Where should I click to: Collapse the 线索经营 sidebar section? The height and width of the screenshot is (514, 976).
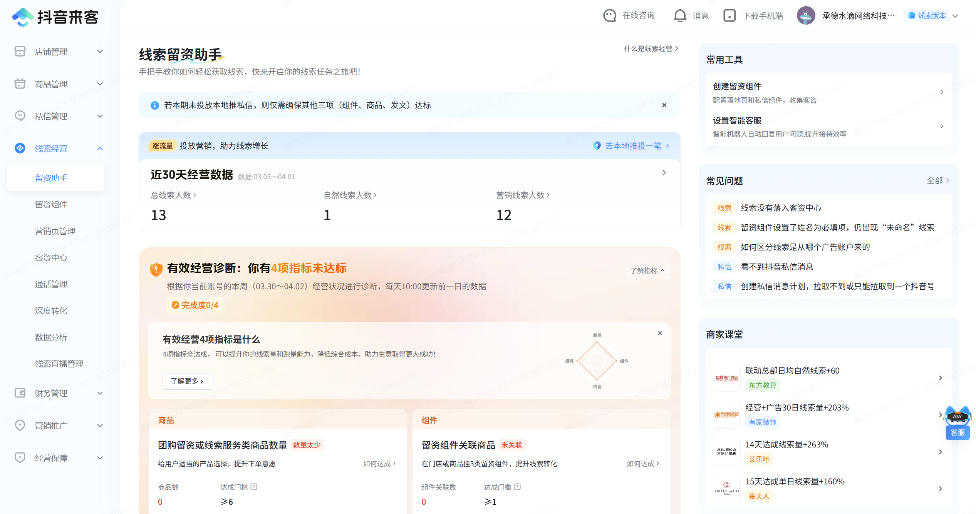click(x=100, y=148)
